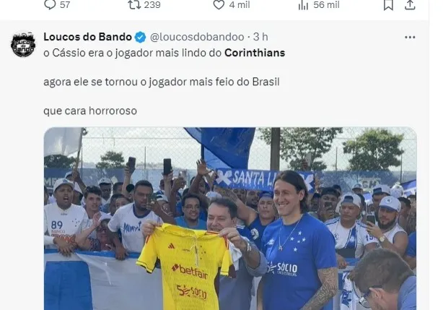The height and width of the screenshot is (310, 443).
Task: Like the tweet with heart icon
Action: pos(219,4)
